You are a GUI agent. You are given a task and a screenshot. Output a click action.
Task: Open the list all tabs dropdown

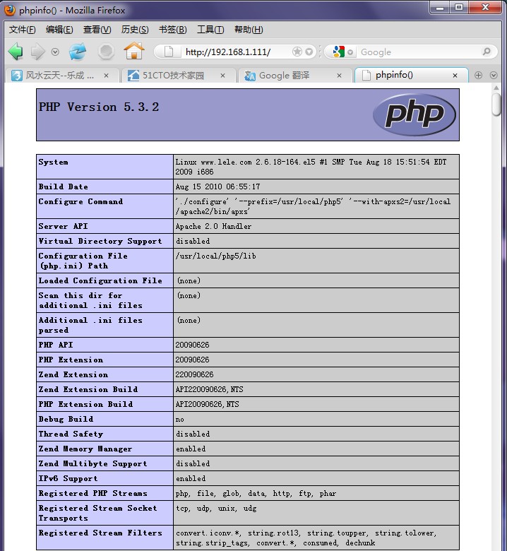(494, 75)
